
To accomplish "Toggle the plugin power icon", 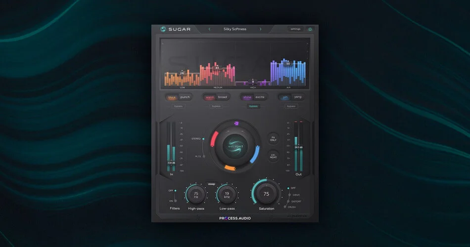I will [x=310, y=29].
